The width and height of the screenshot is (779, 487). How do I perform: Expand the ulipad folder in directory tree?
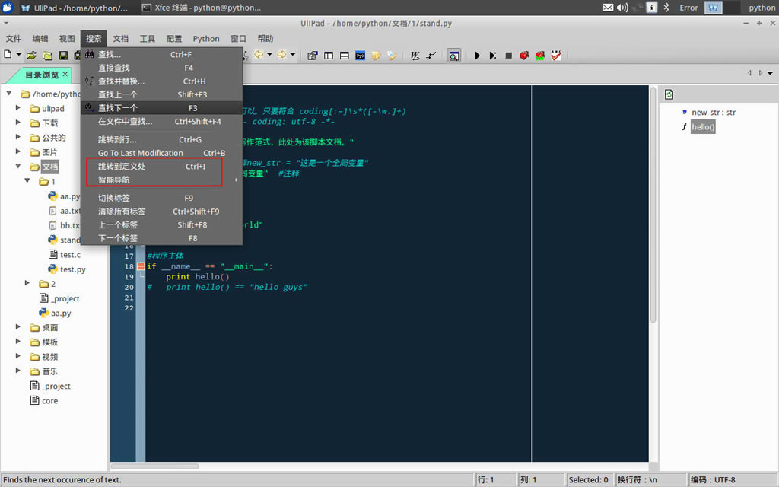click(19, 109)
